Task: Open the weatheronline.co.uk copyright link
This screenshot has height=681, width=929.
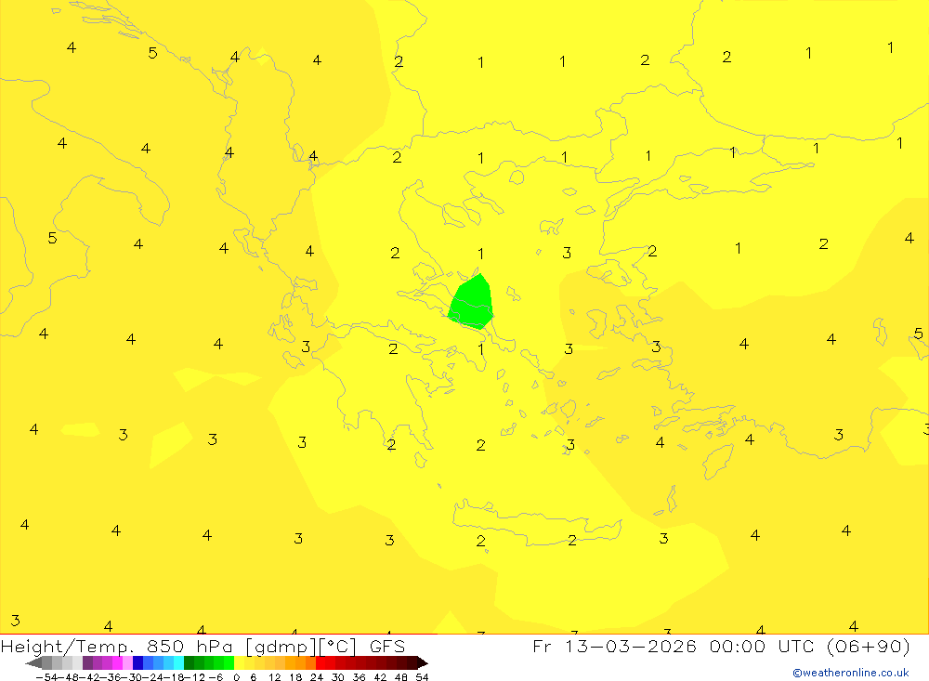Action: [851, 673]
